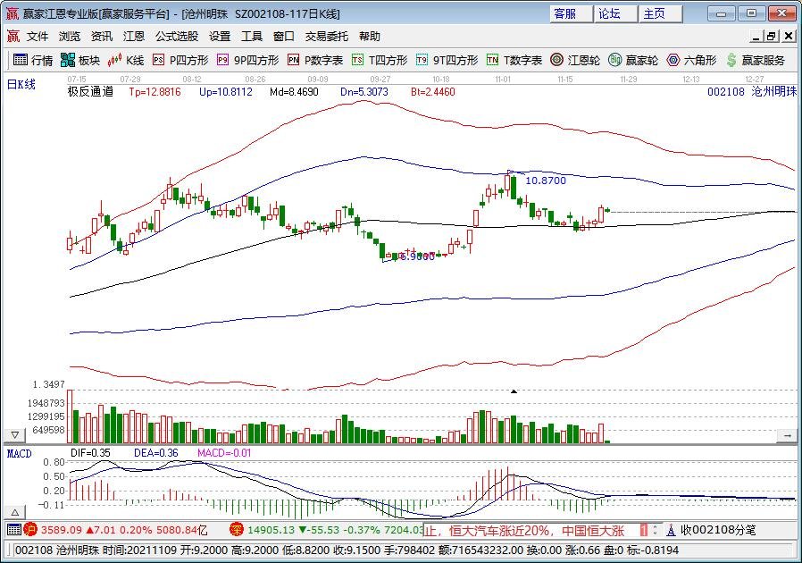Click the application icon in the title bar
Viewport: 802px width, 563px height.
13,13
